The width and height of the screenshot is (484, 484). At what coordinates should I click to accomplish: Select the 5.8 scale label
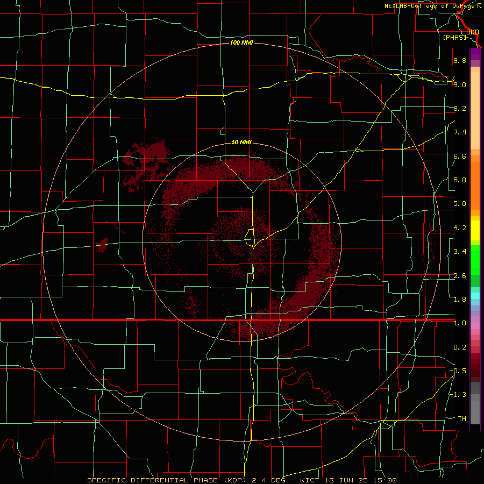point(460,180)
